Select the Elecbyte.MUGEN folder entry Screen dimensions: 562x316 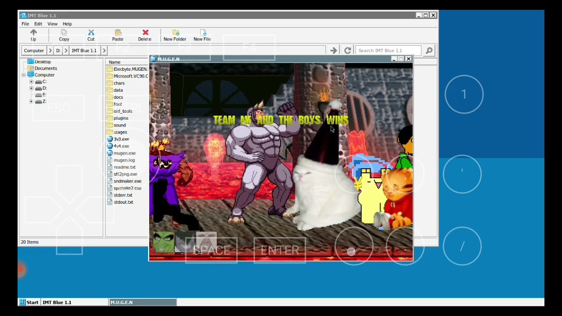pyautogui.click(x=128, y=69)
